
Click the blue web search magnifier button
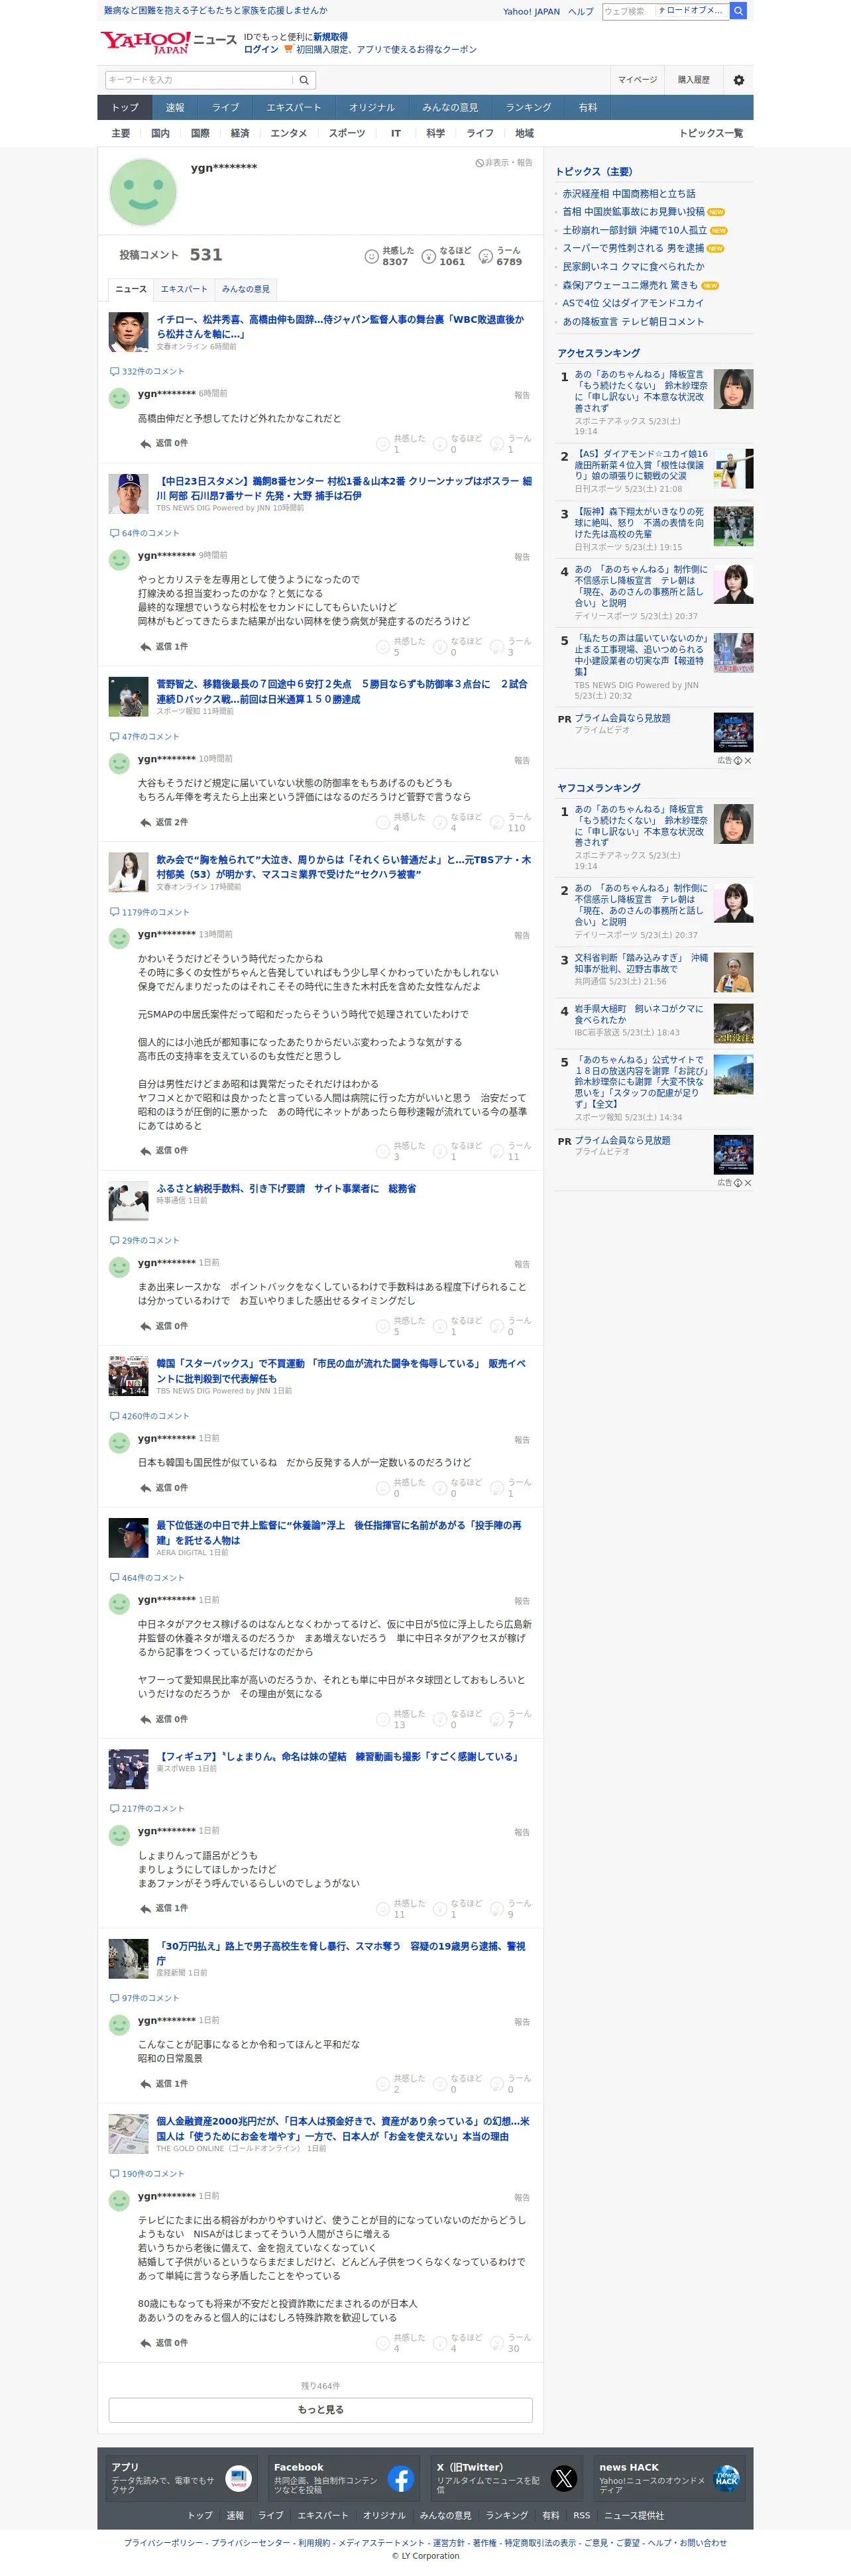point(738,11)
